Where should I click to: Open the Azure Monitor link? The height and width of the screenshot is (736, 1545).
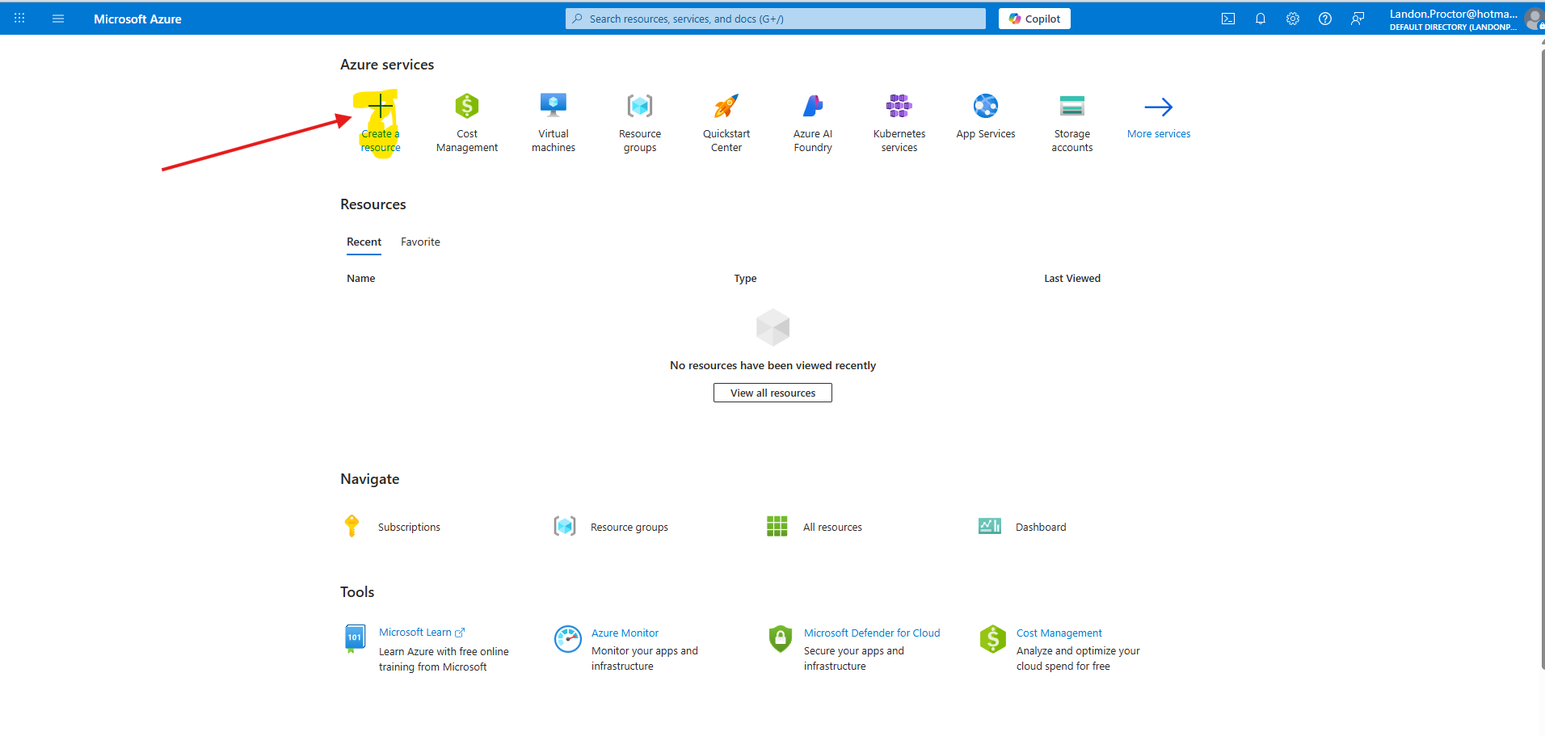[x=625, y=633]
